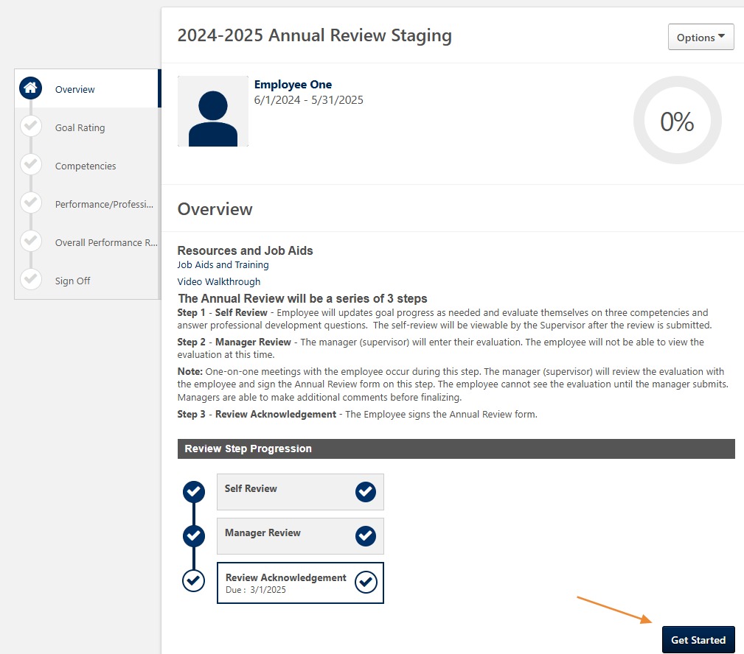Click the date range 6/1/2024 - 5/31/2025

tap(308, 100)
